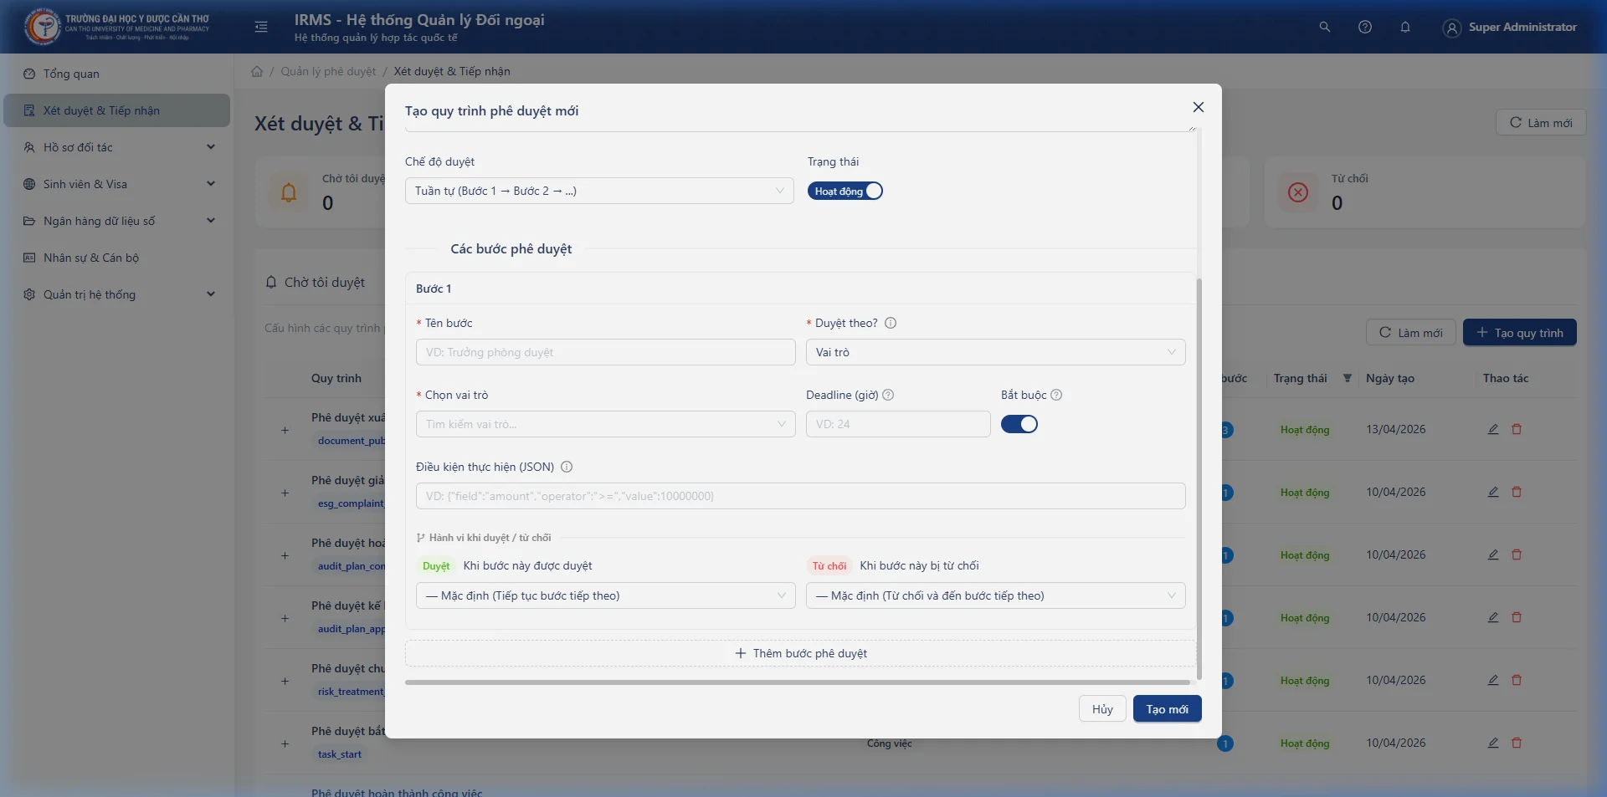The height and width of the screenshot is (797, 1607).
Task: Toggle the Bắt buộc switch
Action: tap(1019, 424)
